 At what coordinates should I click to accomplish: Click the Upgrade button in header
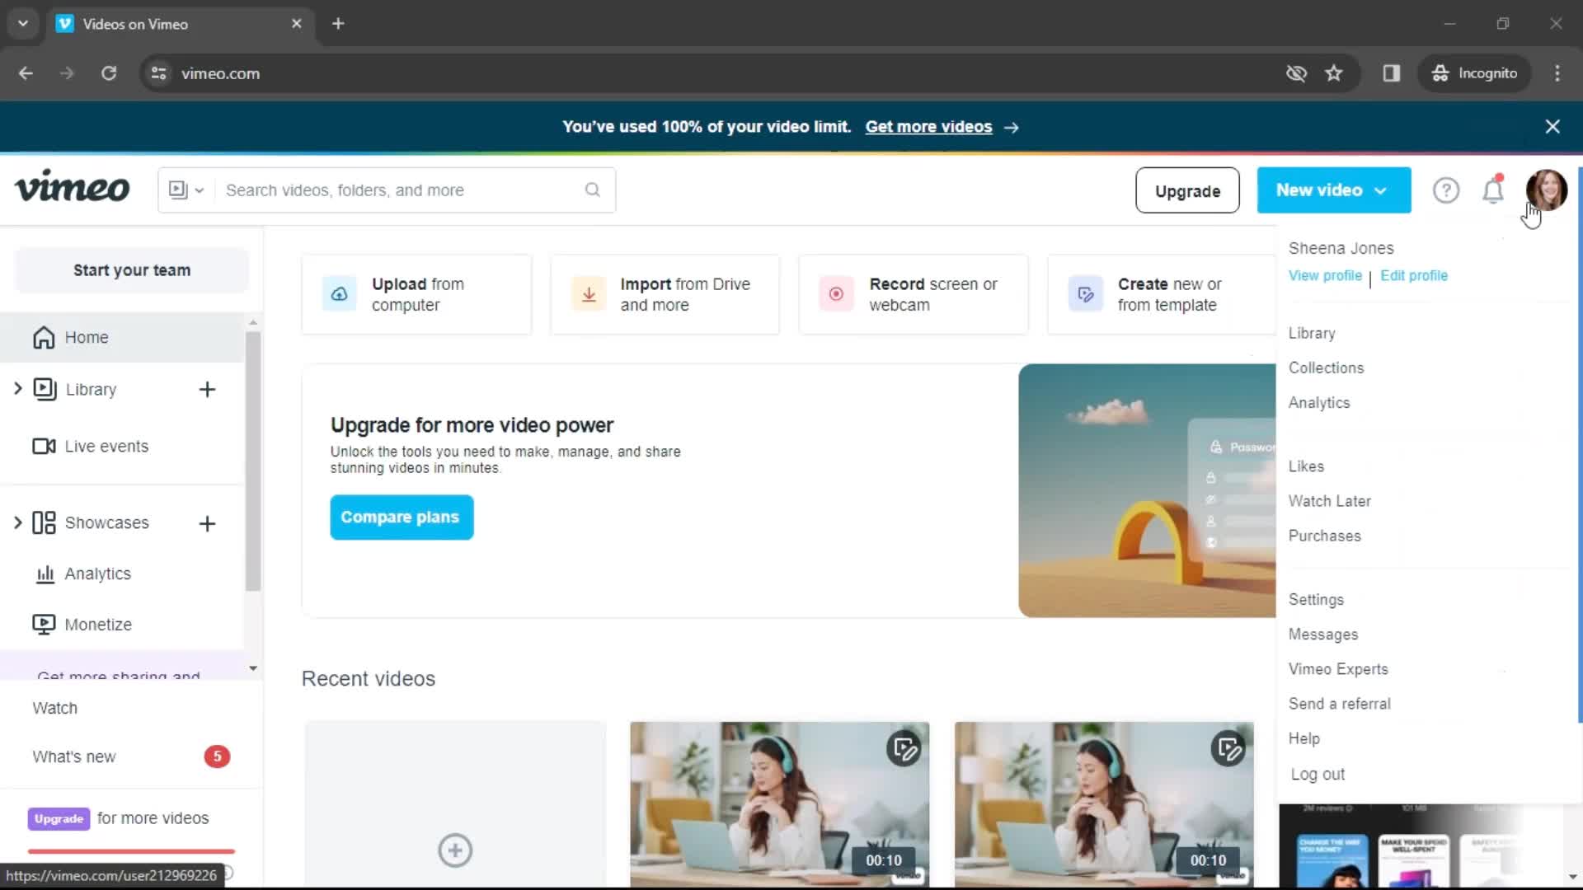[1187, 190]
